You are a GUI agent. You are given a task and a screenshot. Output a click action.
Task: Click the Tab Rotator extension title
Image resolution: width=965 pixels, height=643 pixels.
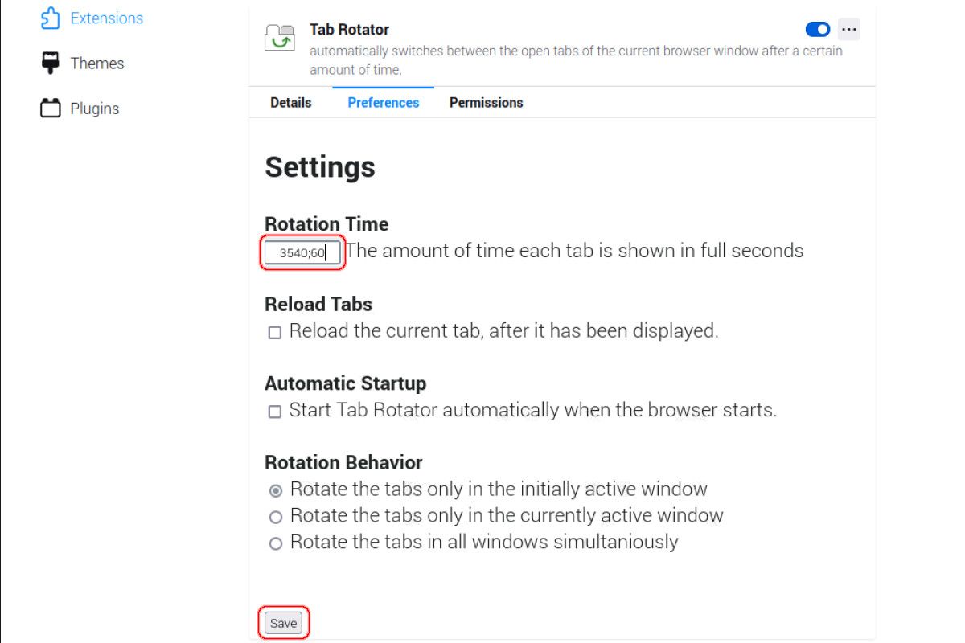tap(349, 30)
